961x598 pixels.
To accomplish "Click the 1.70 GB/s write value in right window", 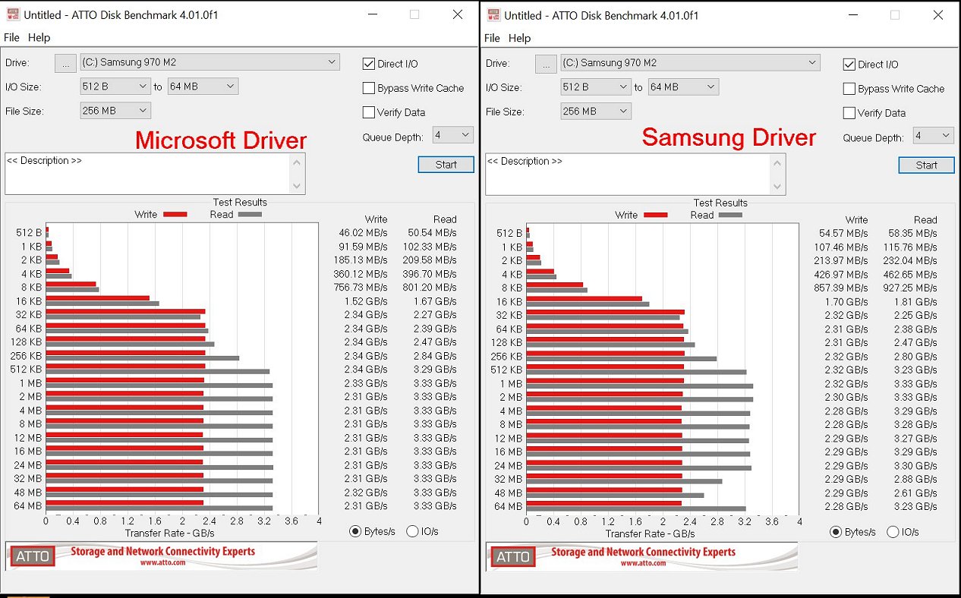I will coord(846,302).
